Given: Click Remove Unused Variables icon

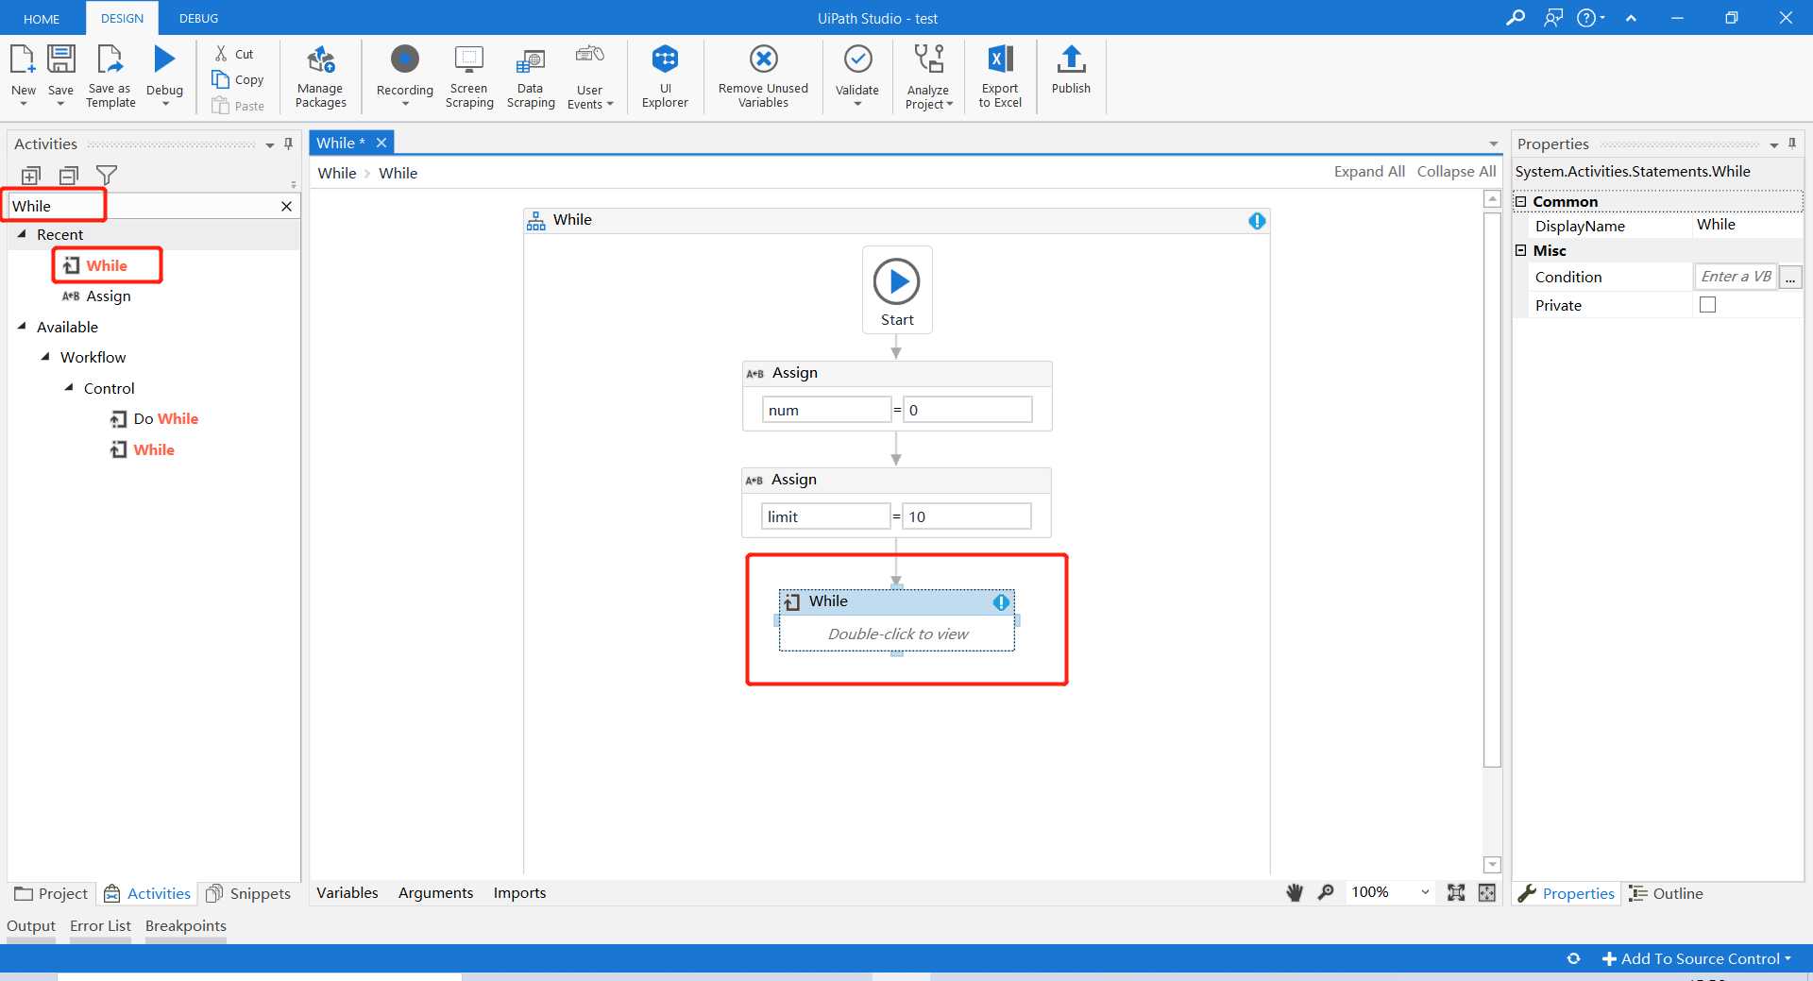Looking at the screenshot, I should [763, 59].
